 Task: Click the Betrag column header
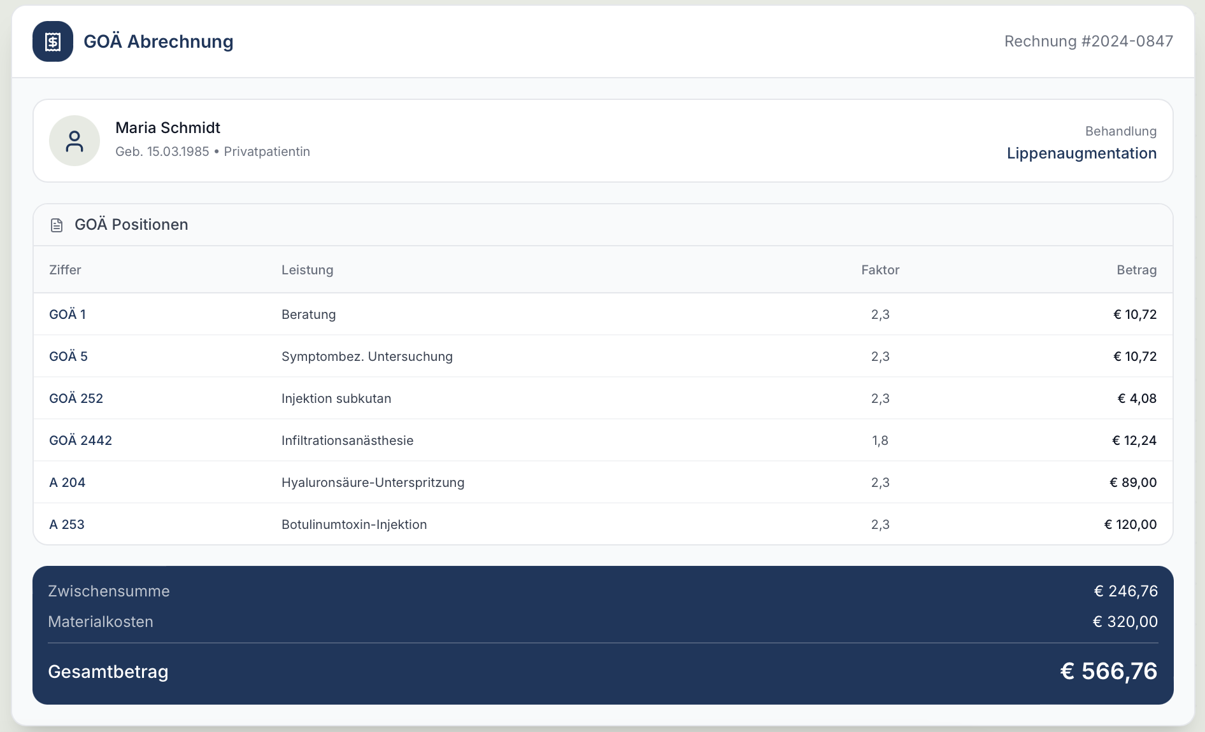1136,270
